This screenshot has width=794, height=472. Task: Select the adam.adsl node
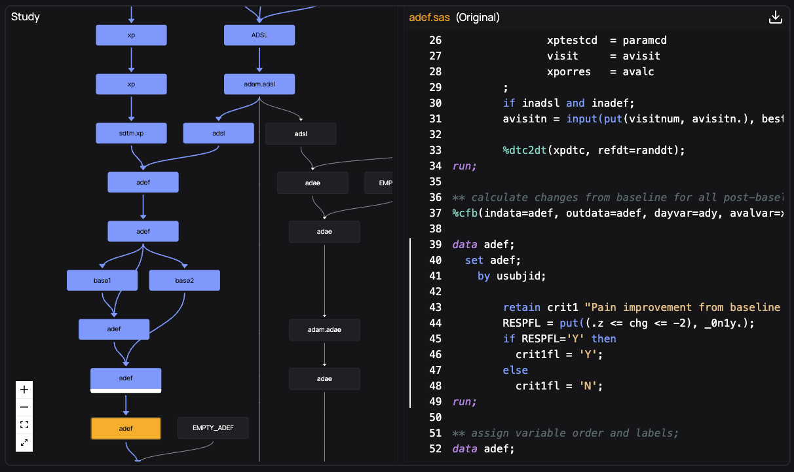(x=259, y=84)
